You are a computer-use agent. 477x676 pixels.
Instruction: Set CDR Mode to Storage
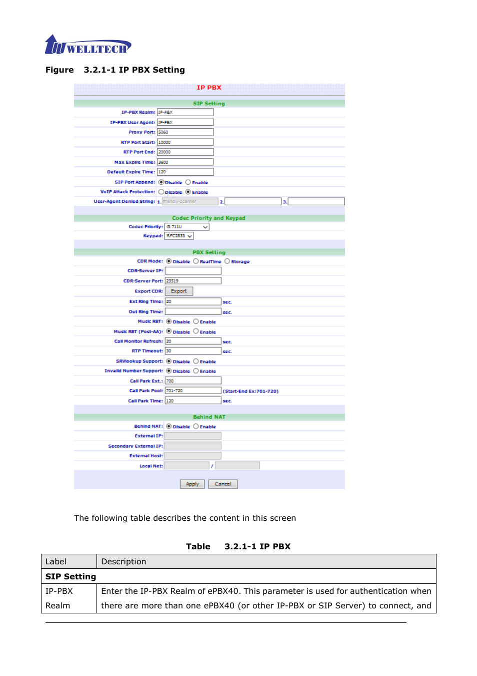pyautogui.click(x=227, y=261)
